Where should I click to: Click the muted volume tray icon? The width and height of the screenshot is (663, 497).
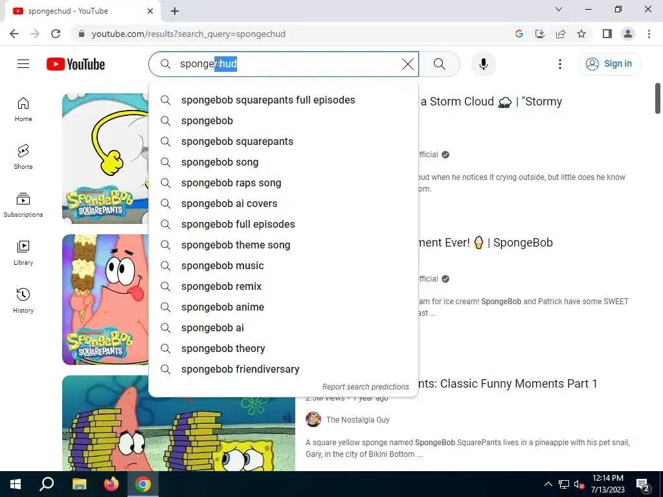[579, 485]
